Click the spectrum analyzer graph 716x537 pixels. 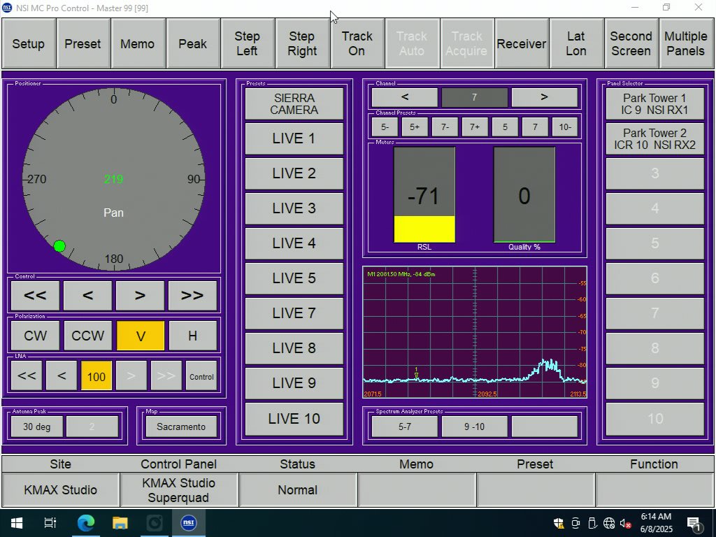474,332
